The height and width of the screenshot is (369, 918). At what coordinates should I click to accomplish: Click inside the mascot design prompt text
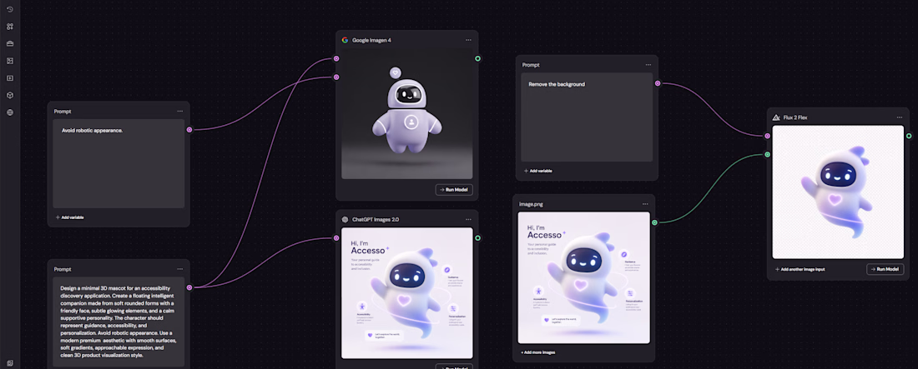point(119,322)
